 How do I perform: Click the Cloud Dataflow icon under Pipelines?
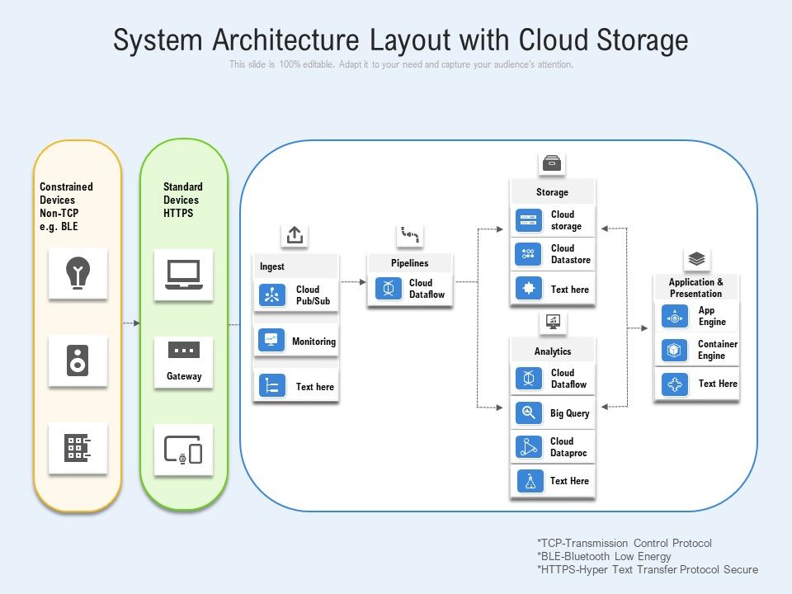click(x=389, y=289)
